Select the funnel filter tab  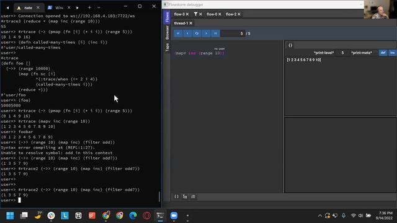coord(196,14)
